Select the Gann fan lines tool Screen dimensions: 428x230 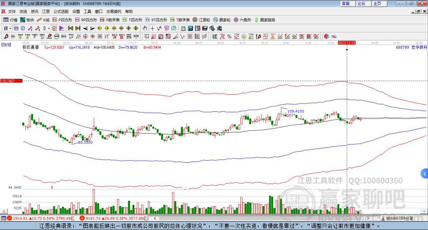tap(153, 36)
